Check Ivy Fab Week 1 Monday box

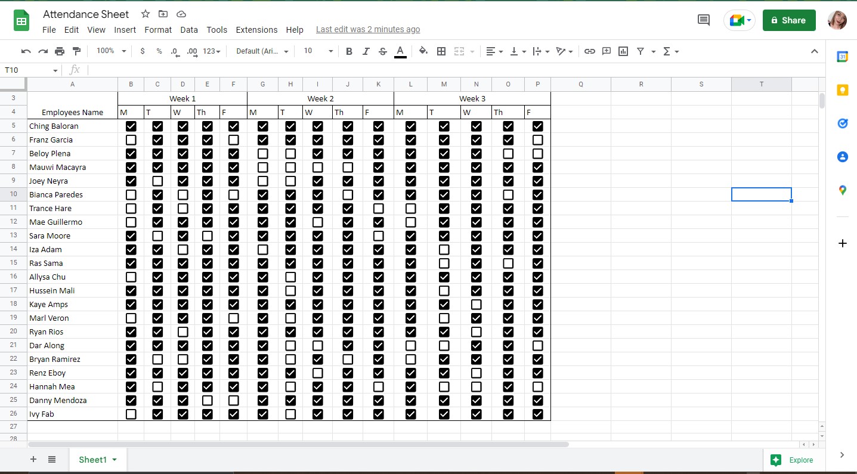(x=131, y=414)
